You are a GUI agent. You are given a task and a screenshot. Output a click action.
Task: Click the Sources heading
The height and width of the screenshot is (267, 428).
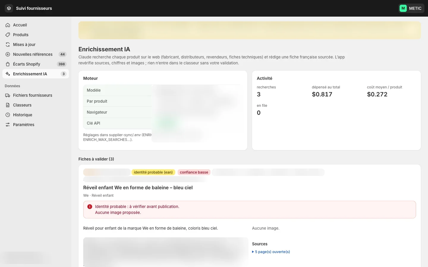tap(260, 244)
